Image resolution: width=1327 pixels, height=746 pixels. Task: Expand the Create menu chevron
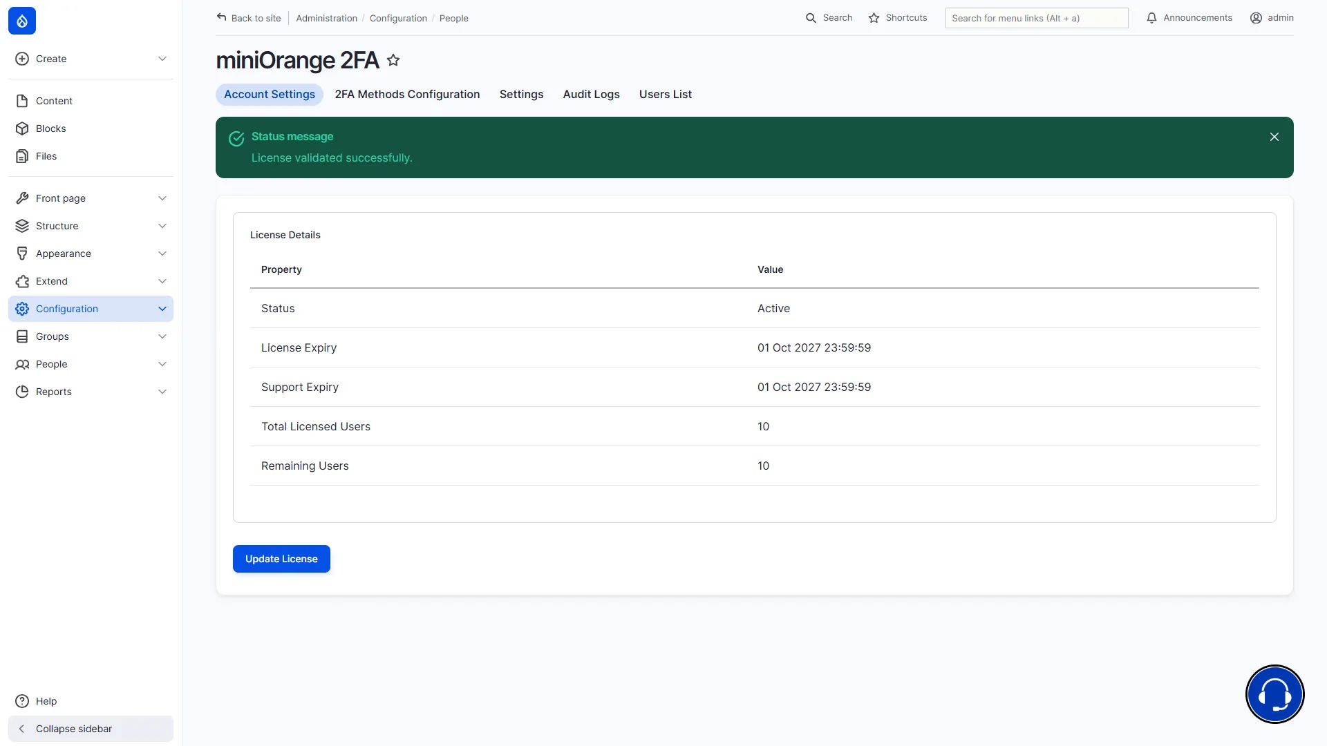pos(162,59)
